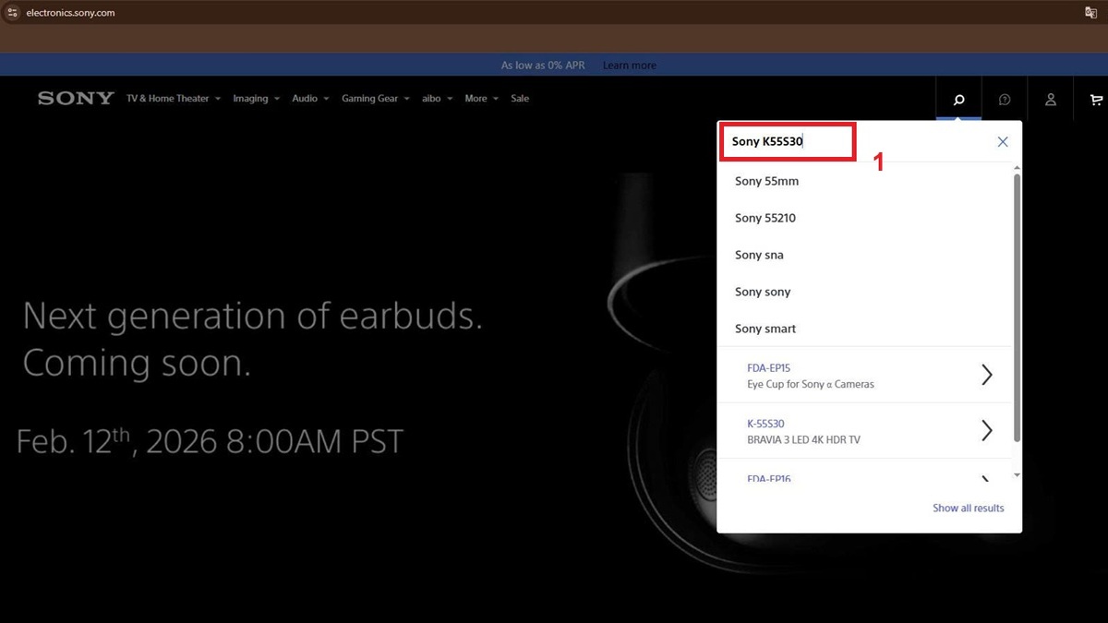This screenshot has height=623, width=1108.
Task: Expand the TV & Home Theater menu
Action: [173, 99]
